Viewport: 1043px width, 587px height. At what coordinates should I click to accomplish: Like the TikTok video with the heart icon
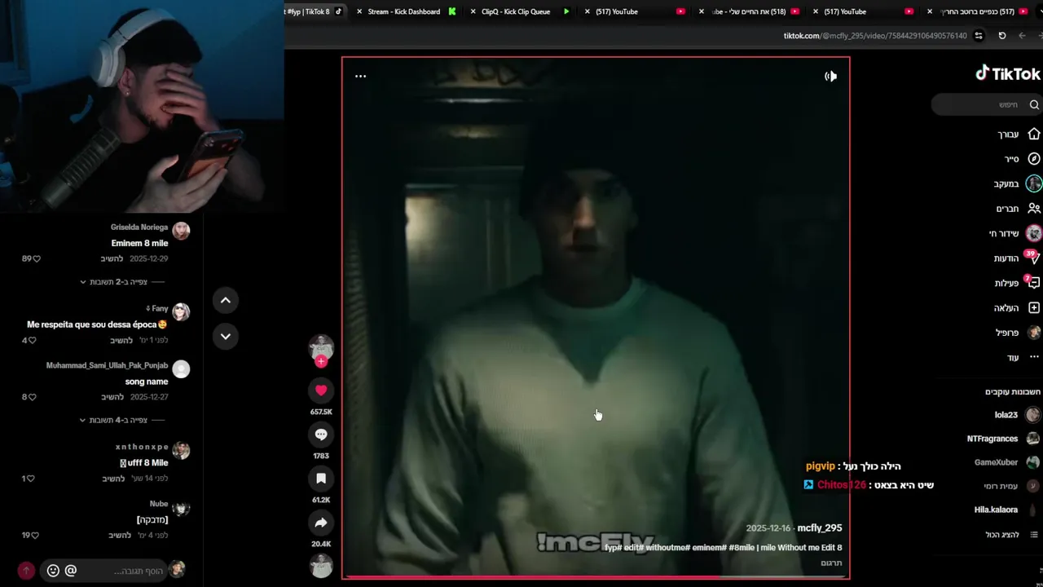coord(321,391)
